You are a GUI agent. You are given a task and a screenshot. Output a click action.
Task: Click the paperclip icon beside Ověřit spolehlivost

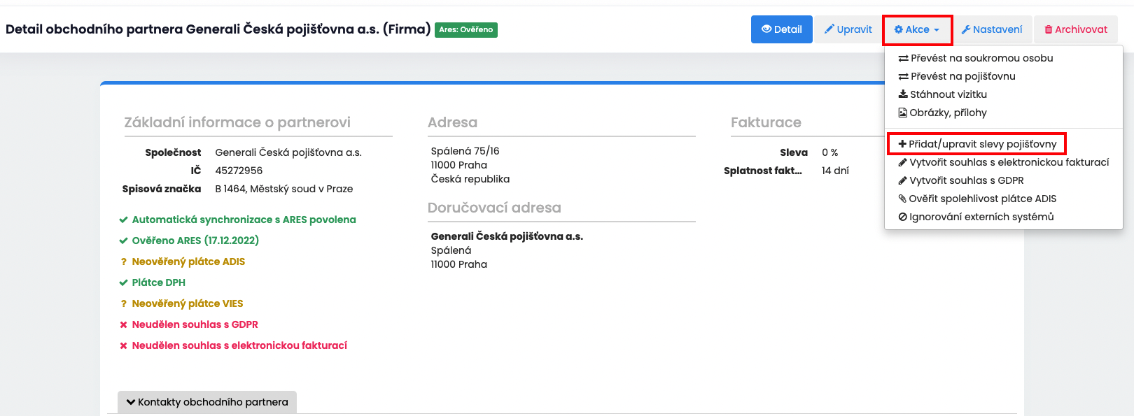pos(903,199)
